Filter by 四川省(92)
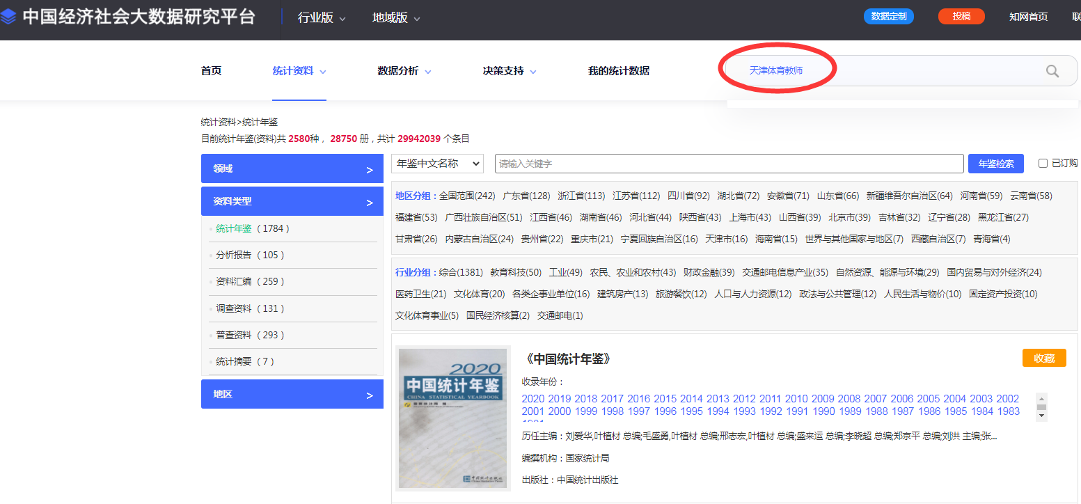Viewport: 1081px width, 504px height. pos(688,196)
